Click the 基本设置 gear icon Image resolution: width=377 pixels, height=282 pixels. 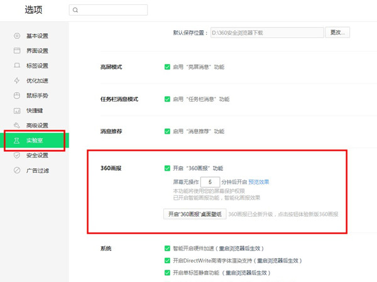click(17, 36)
